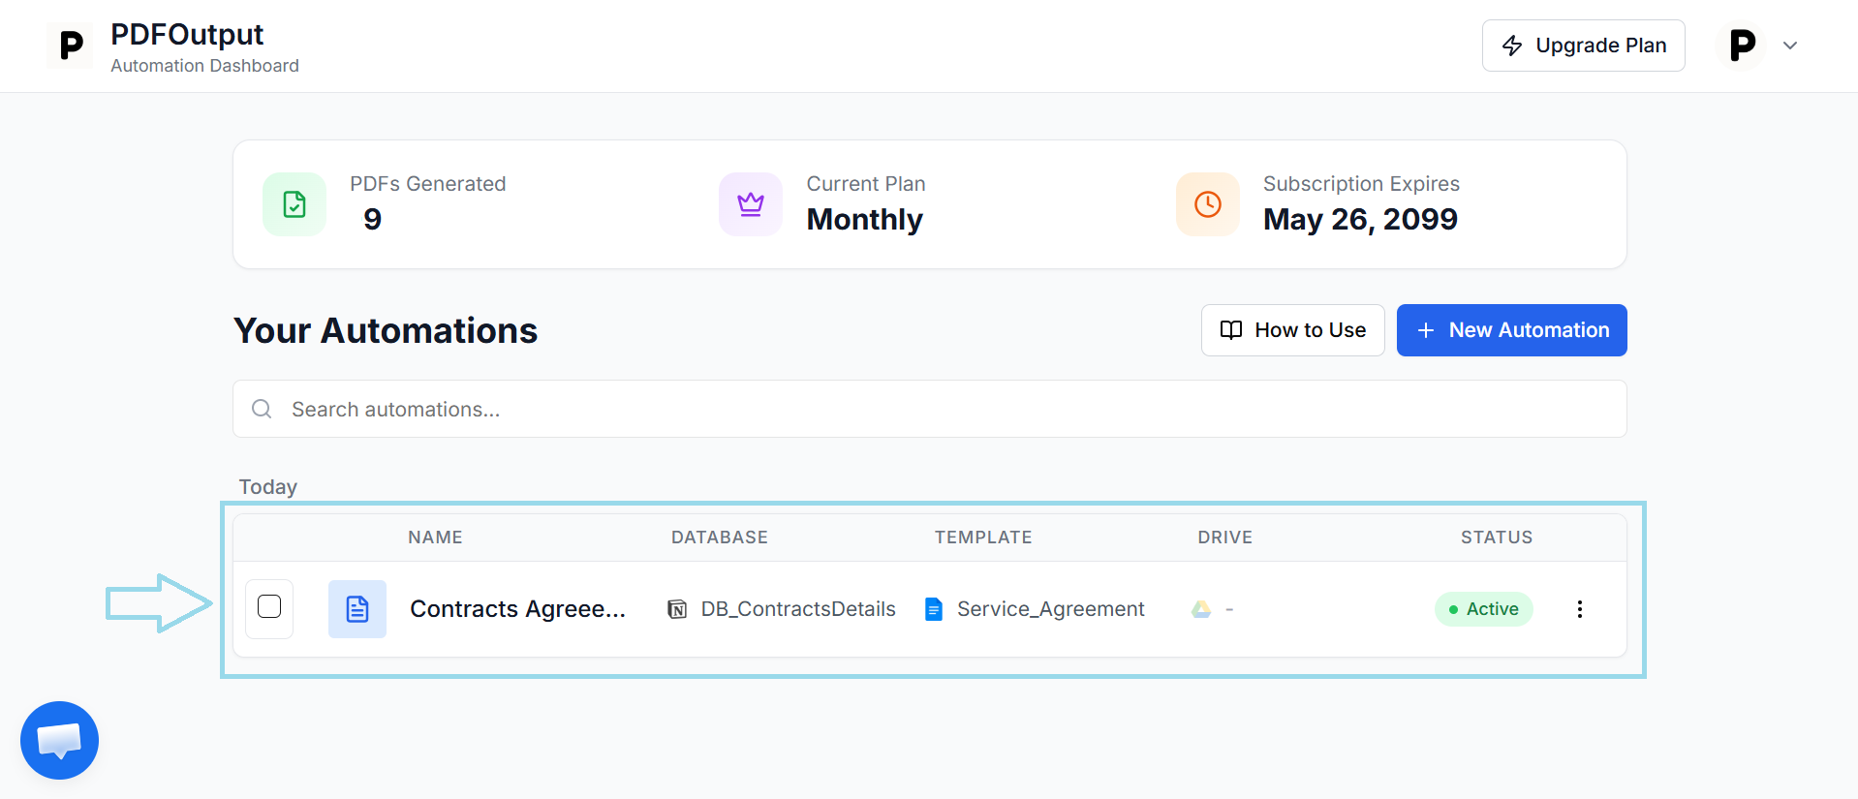Click the user avatar P icon
The image size is (1858, 799).
point(1743,46)
